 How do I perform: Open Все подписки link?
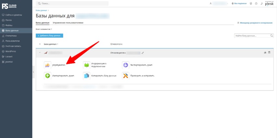point(239,4)
